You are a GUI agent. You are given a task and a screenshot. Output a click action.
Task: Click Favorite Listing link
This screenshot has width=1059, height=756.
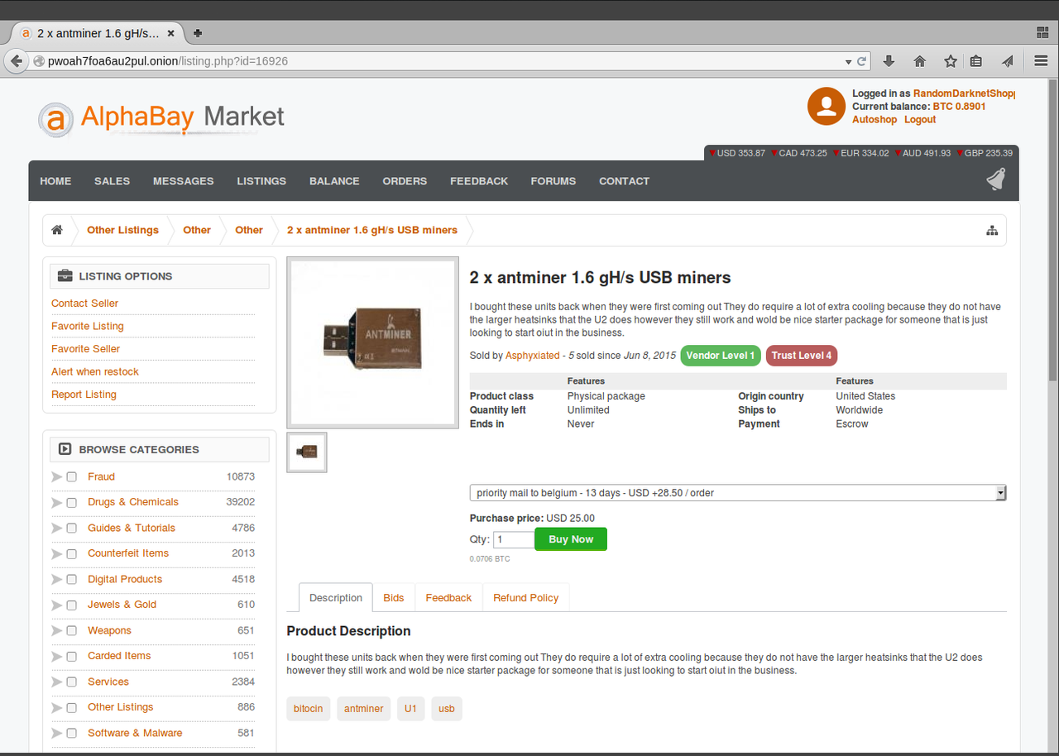click(87, 326)
